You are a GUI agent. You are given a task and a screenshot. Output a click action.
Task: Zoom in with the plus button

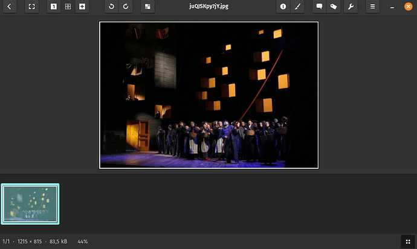(82, 7)
